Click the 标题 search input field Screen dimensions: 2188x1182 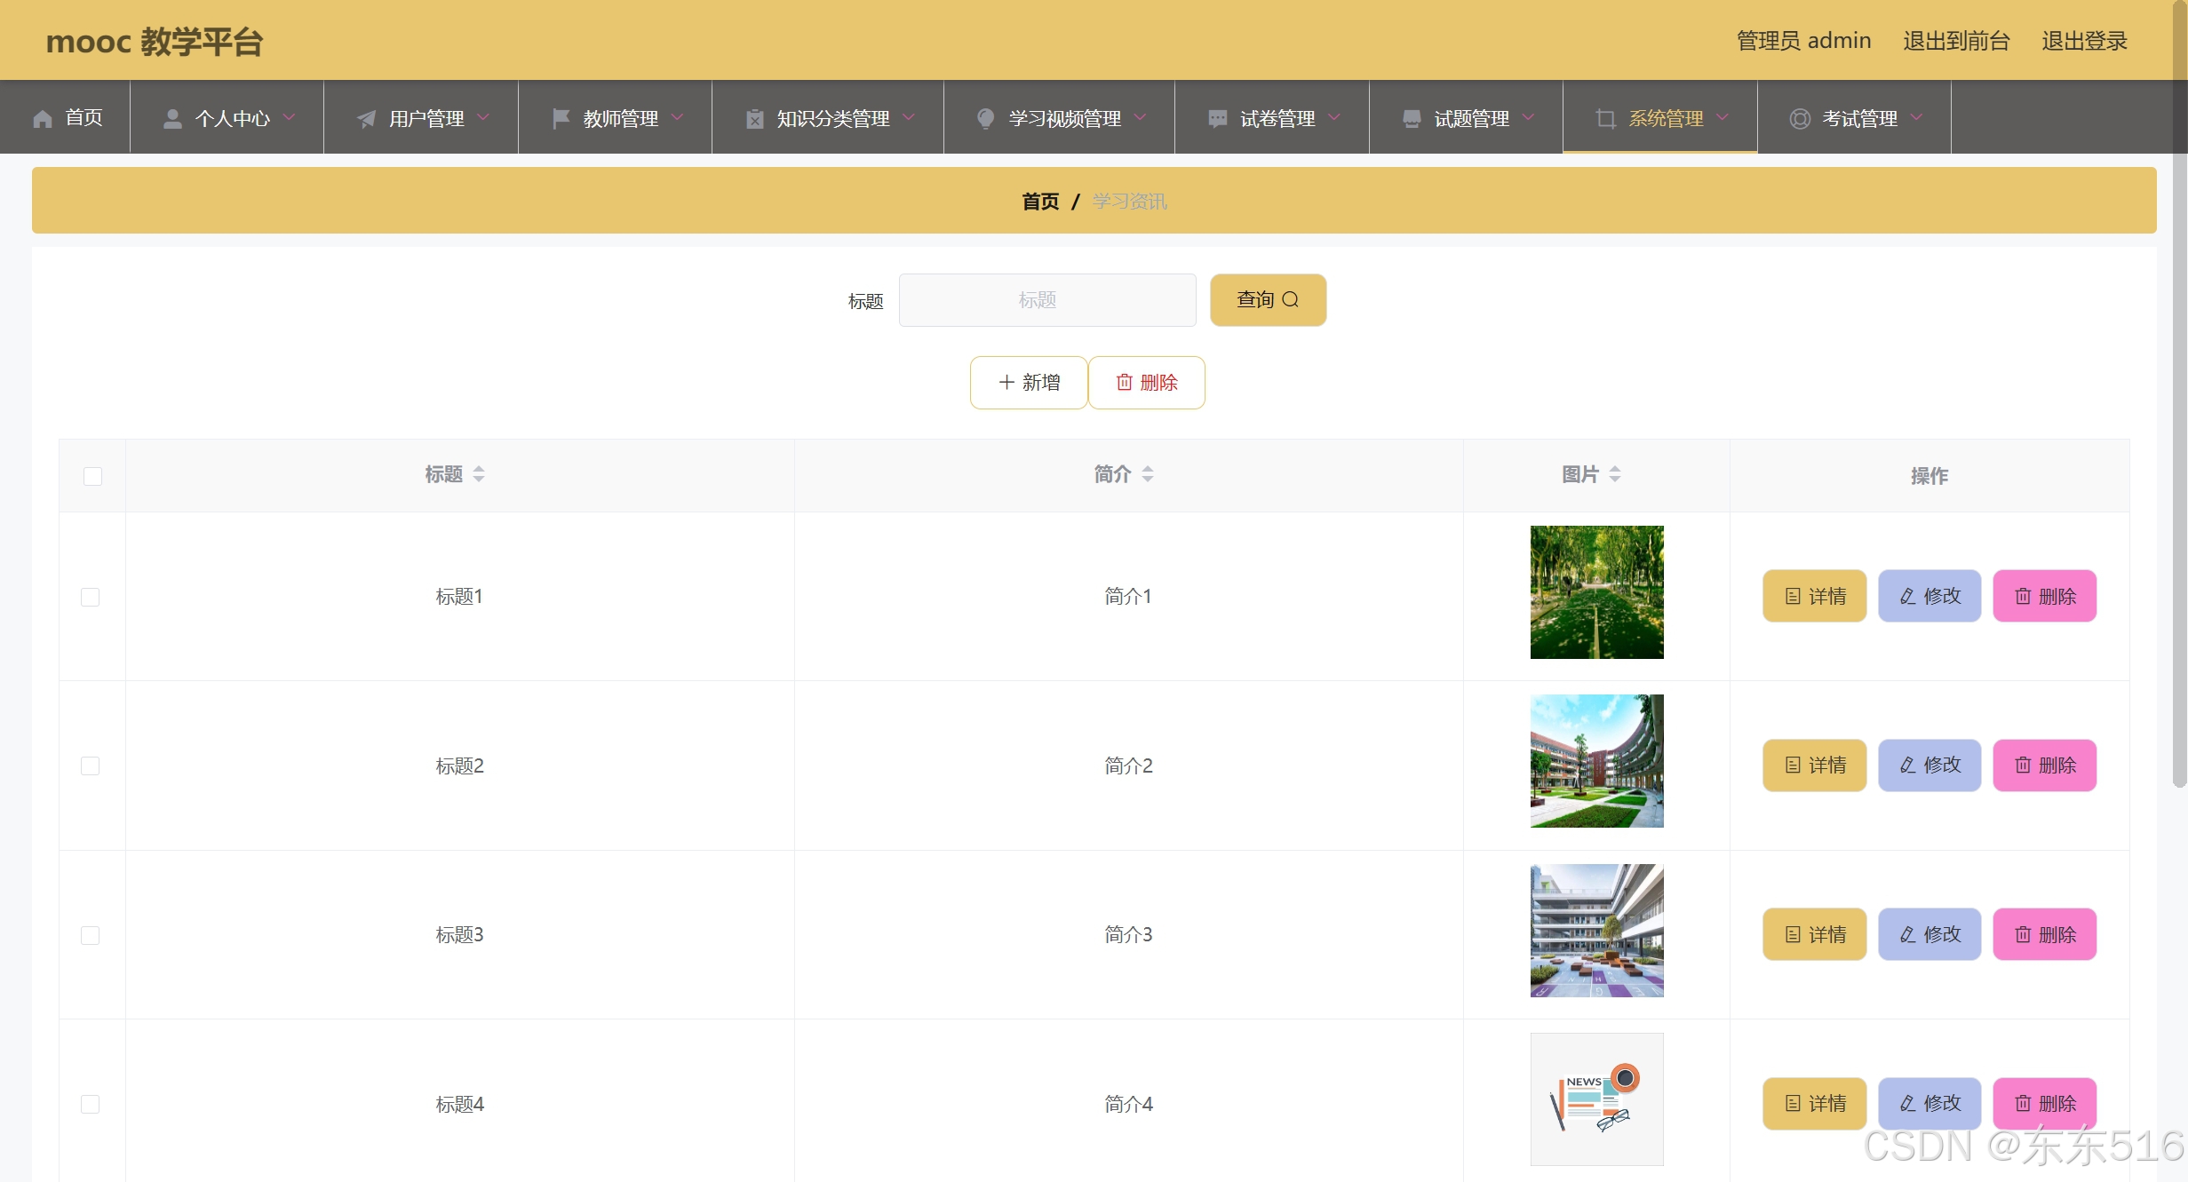click(x=1046, y=300)
